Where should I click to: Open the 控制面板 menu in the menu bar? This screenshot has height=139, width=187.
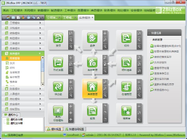click(x=150, y=11)
